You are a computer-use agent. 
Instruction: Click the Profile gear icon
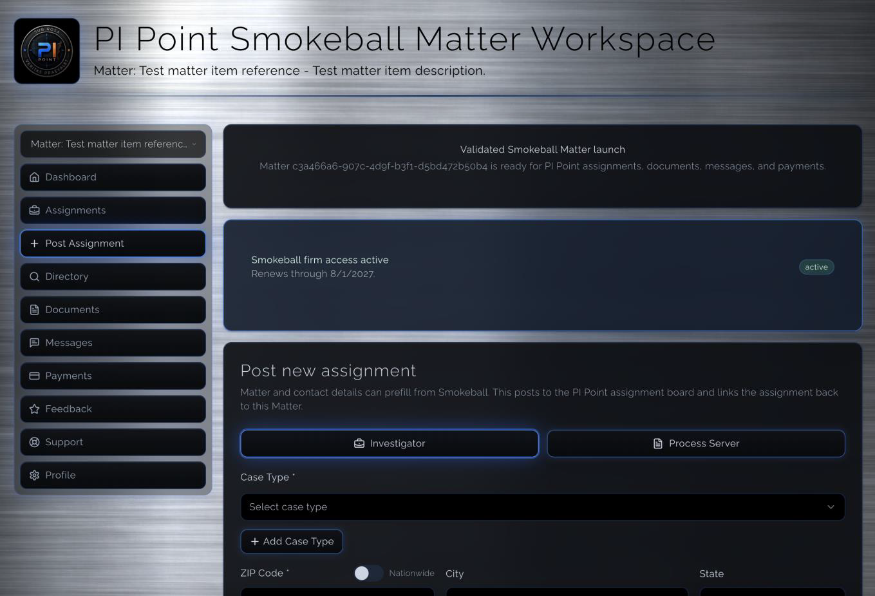(35, 476)
